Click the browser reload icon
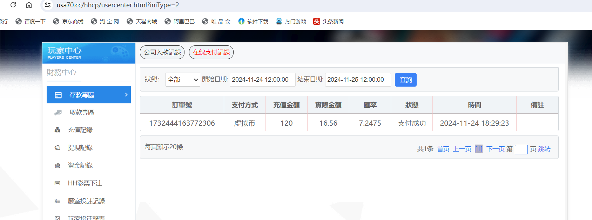Screen dimensions: 592x220 13,5
